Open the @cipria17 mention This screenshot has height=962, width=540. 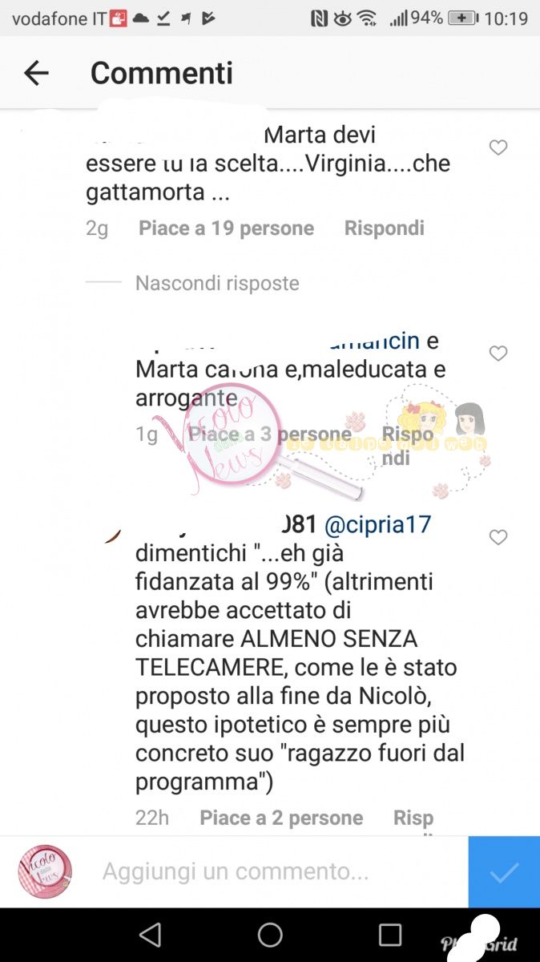tap(378, 525)
